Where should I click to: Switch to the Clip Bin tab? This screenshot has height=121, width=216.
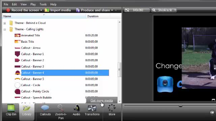[x=11, y=110]
